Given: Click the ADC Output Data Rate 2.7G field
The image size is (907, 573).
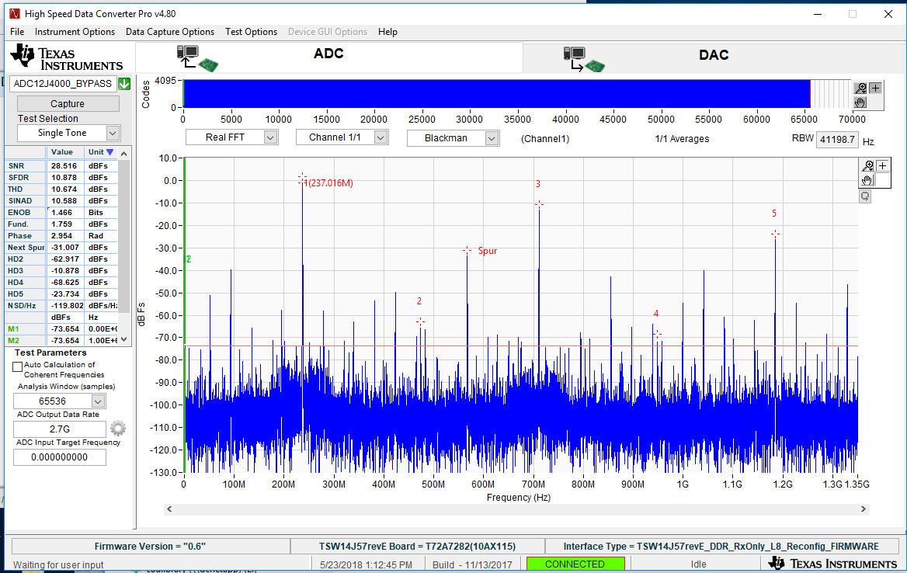Looking at the screenshot, I should [60, 429].
